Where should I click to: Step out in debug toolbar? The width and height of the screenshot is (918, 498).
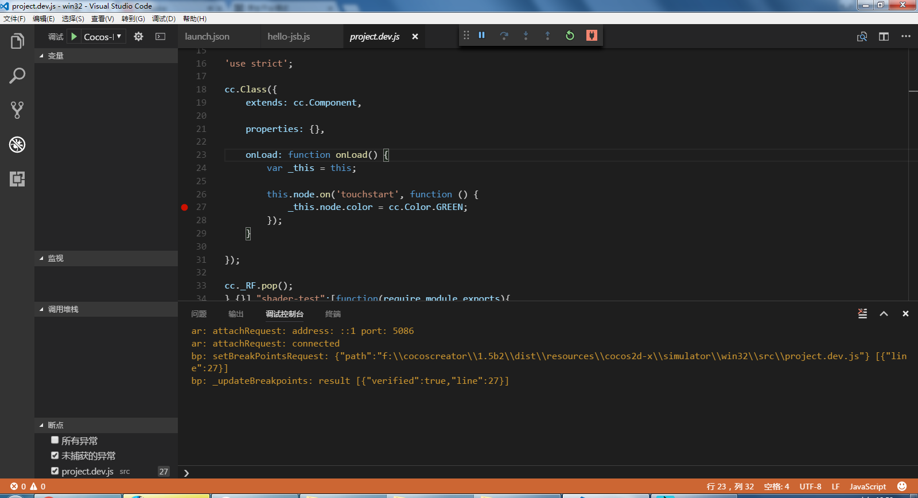click(x=547, y=36)
